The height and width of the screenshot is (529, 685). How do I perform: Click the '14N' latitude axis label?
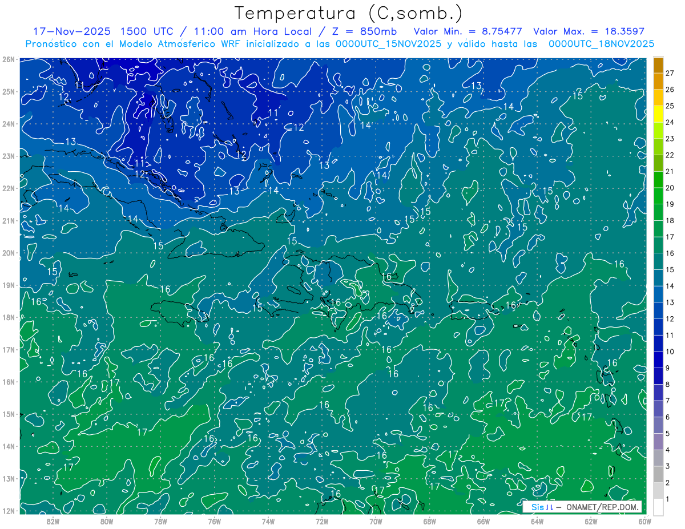[x=8, y=446]
